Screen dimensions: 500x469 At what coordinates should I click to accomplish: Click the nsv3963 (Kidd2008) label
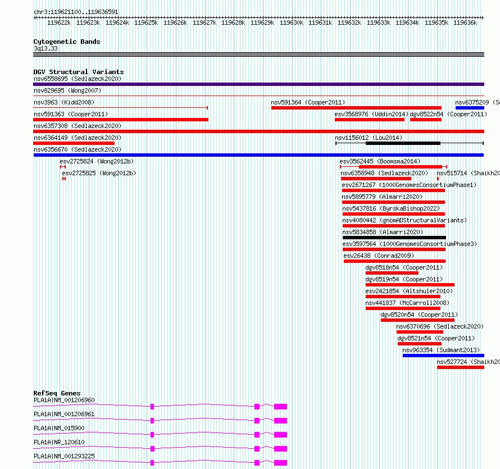pyautogui.click(x=64, y=102)
